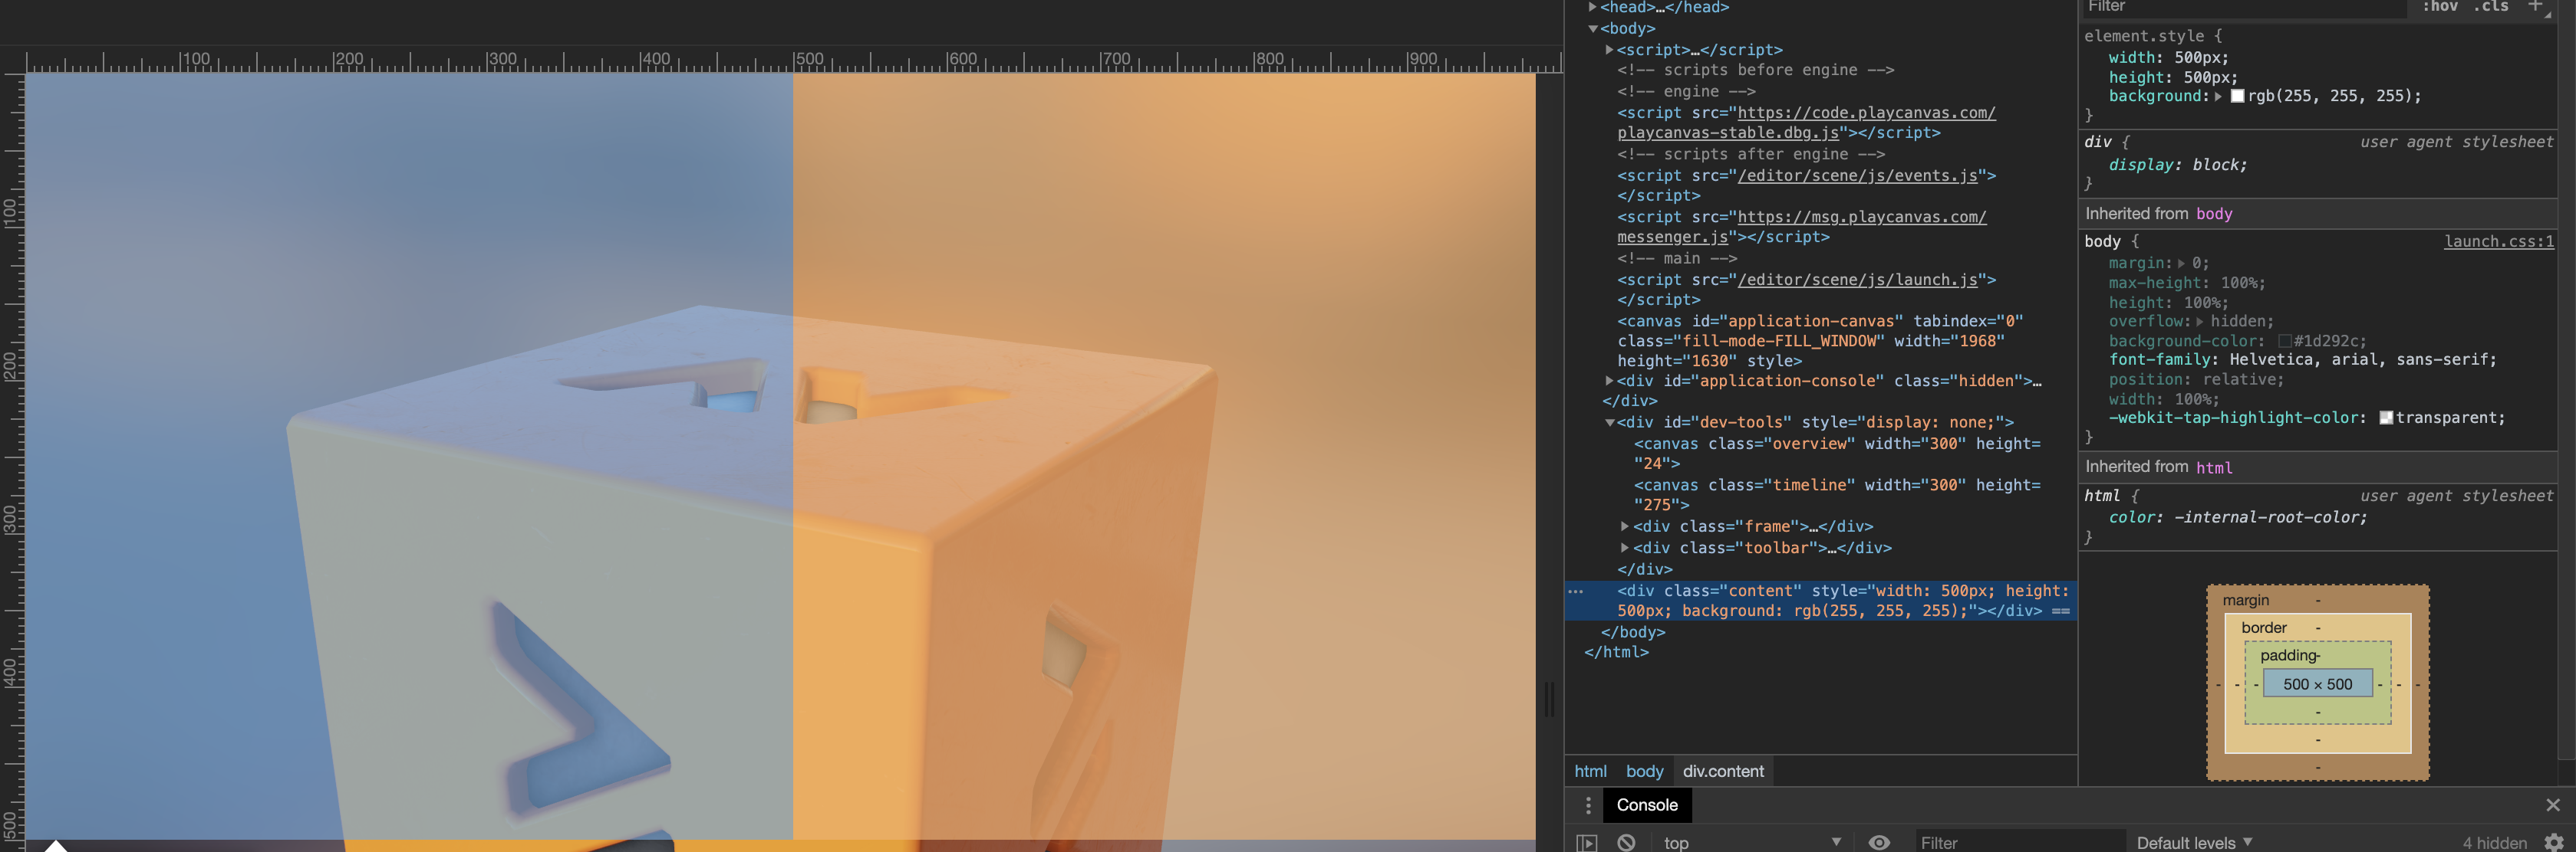
Task: Clear the console with the ban icon
Action: (1626, 842)
